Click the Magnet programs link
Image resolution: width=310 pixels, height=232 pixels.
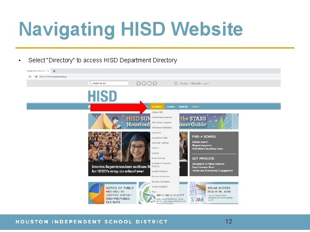[x=202, y=145]
